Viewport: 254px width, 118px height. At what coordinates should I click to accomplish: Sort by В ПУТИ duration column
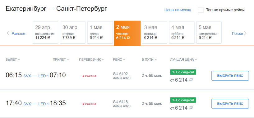pyautogui.click(x=149, y=59)
